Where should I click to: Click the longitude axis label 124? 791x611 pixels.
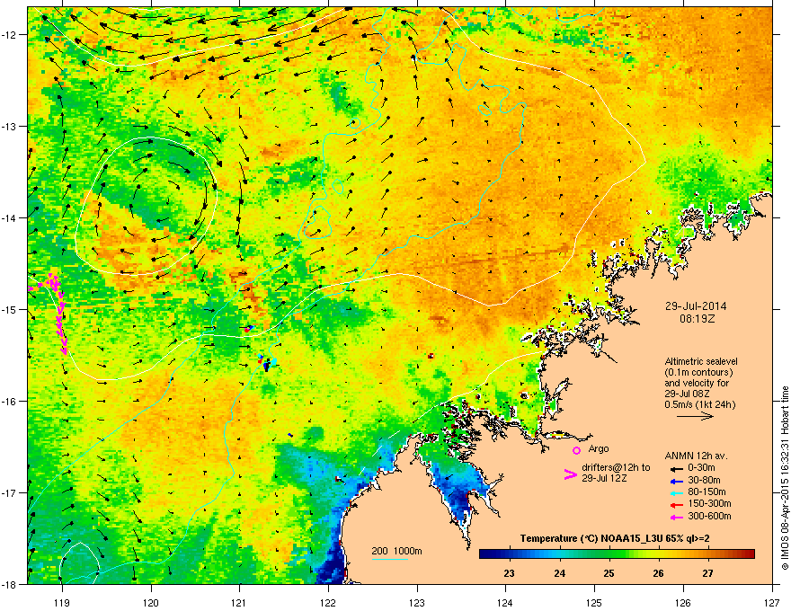(505, 603)
